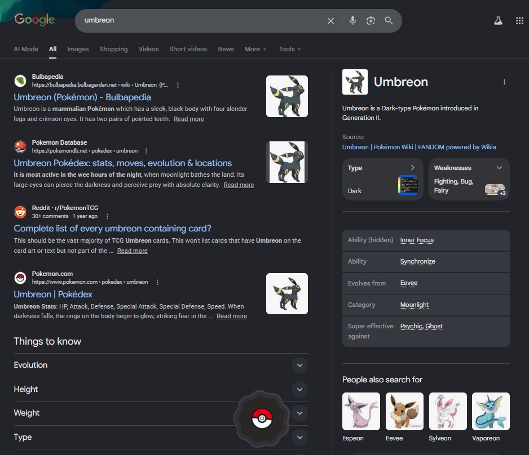Click Psychic link in Super effective row

(x=411, y=327)
